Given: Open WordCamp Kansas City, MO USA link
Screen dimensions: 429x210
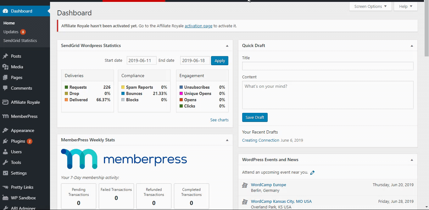Looking at the screenshot, I should (281, 201).
